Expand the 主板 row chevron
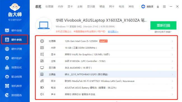 172,61
